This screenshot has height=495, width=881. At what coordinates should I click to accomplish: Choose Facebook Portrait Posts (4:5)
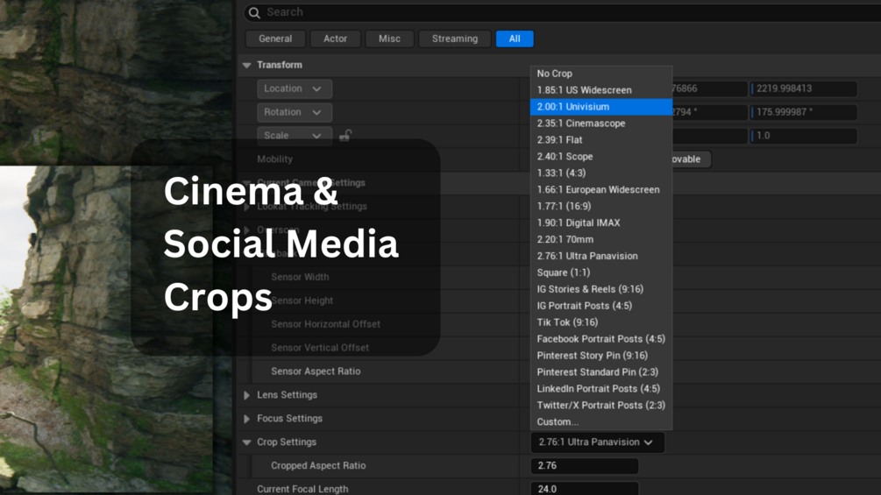click(x=601, y=339)
